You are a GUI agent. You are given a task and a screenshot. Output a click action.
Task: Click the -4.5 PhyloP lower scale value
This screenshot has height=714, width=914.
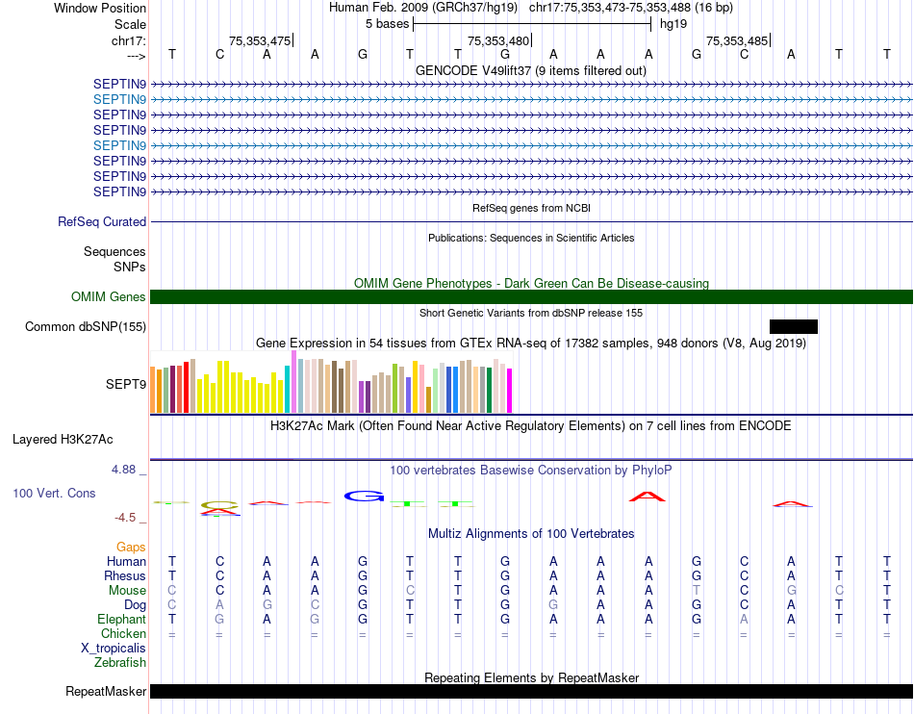click(125, 518)
